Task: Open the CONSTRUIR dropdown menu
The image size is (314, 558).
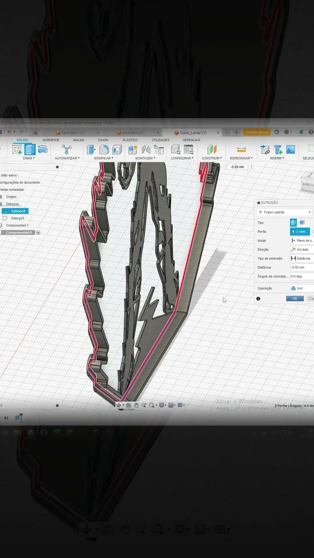Action: [212, 158]
